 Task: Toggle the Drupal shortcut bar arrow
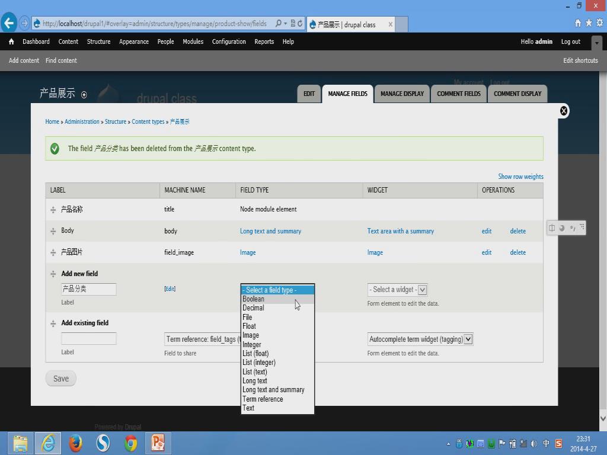click(596, 43)
